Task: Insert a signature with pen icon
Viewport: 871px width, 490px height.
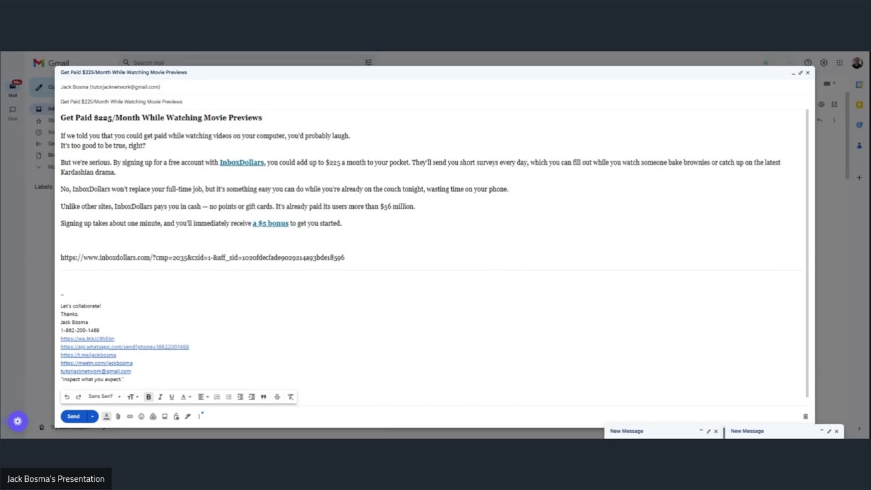Action: (x=188, y=416)
